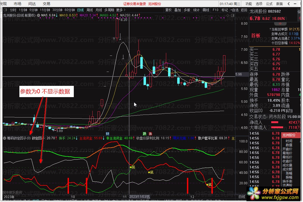
Task: Open dropdown beside 筹码锁定因子 indicator
Action: (5, 138)
